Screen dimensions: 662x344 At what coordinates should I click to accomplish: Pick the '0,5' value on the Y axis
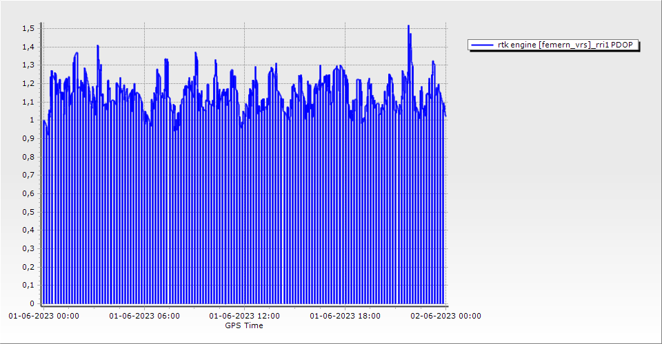pos(28,212)
